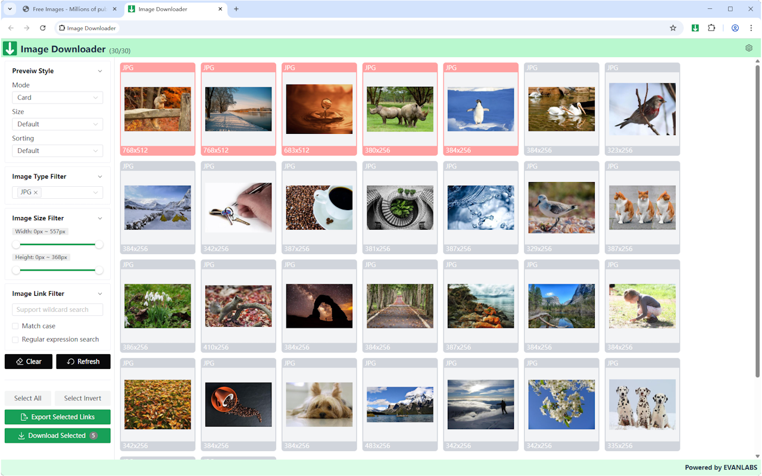Select the hand with keys image card
This screenshot has height=476, width=762.
239,208
